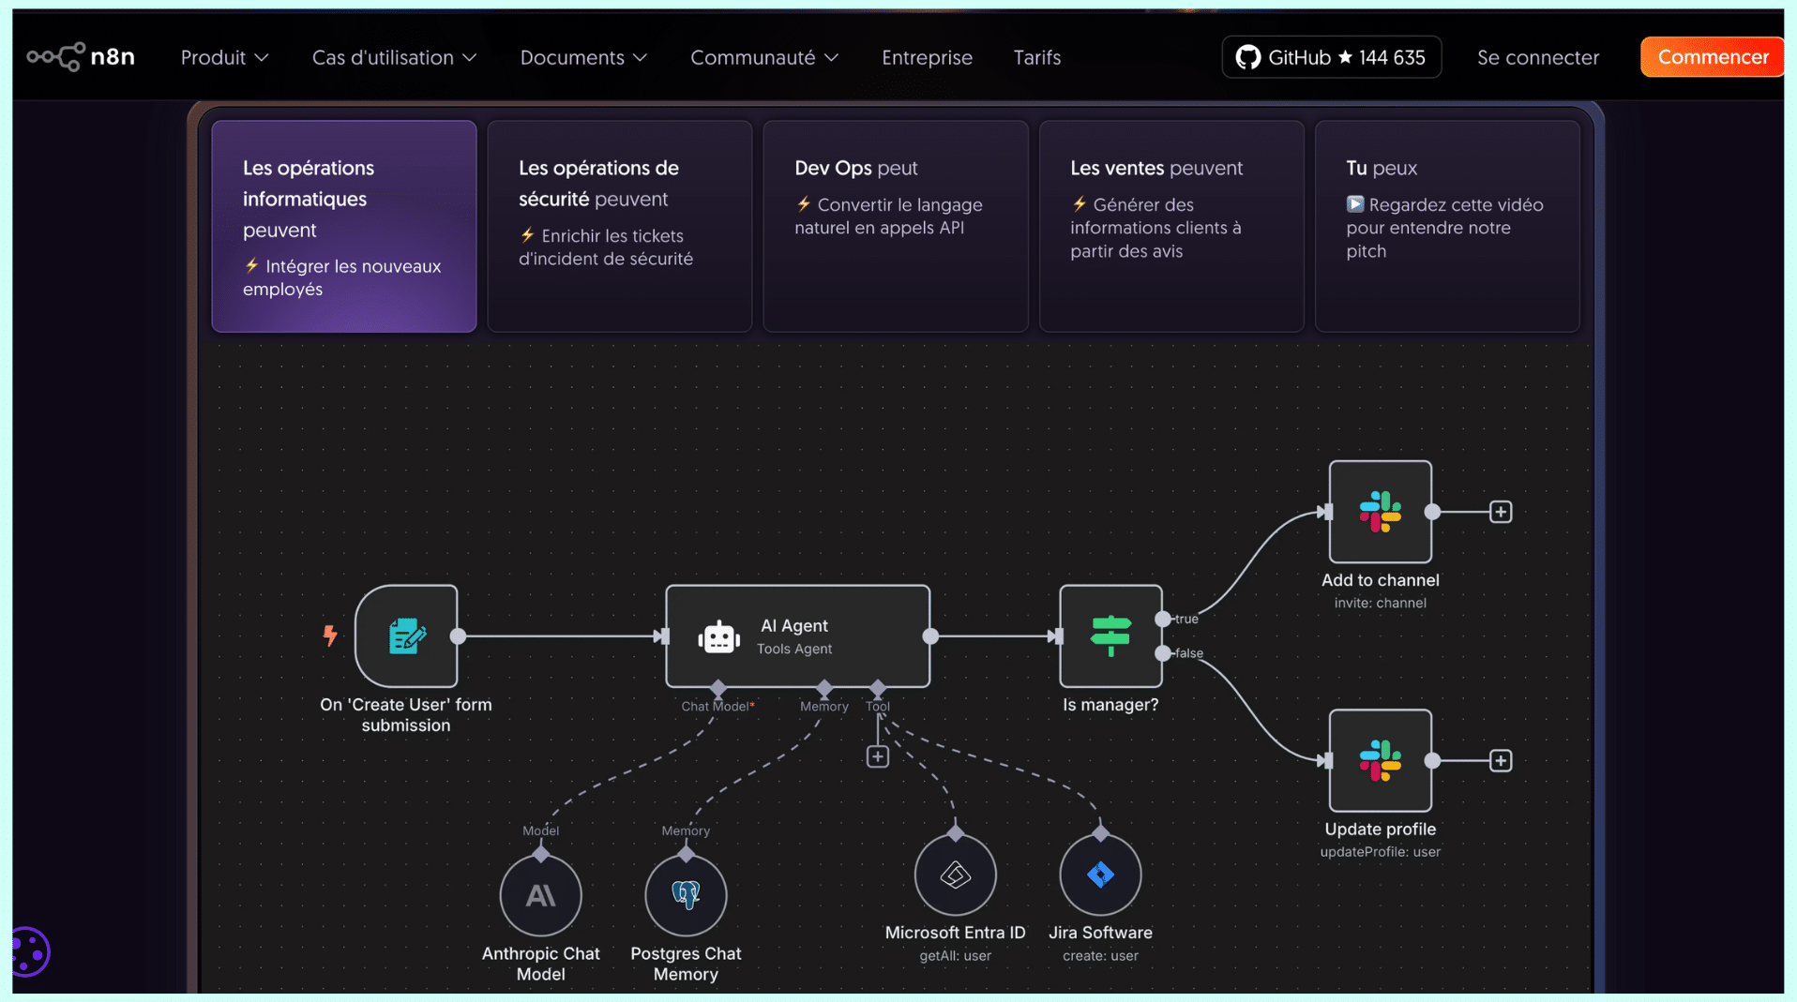Open the Anthropic Chat Model node
Image resolution: width=1797 pixels, height=1002 pixels.
point(540,895)
